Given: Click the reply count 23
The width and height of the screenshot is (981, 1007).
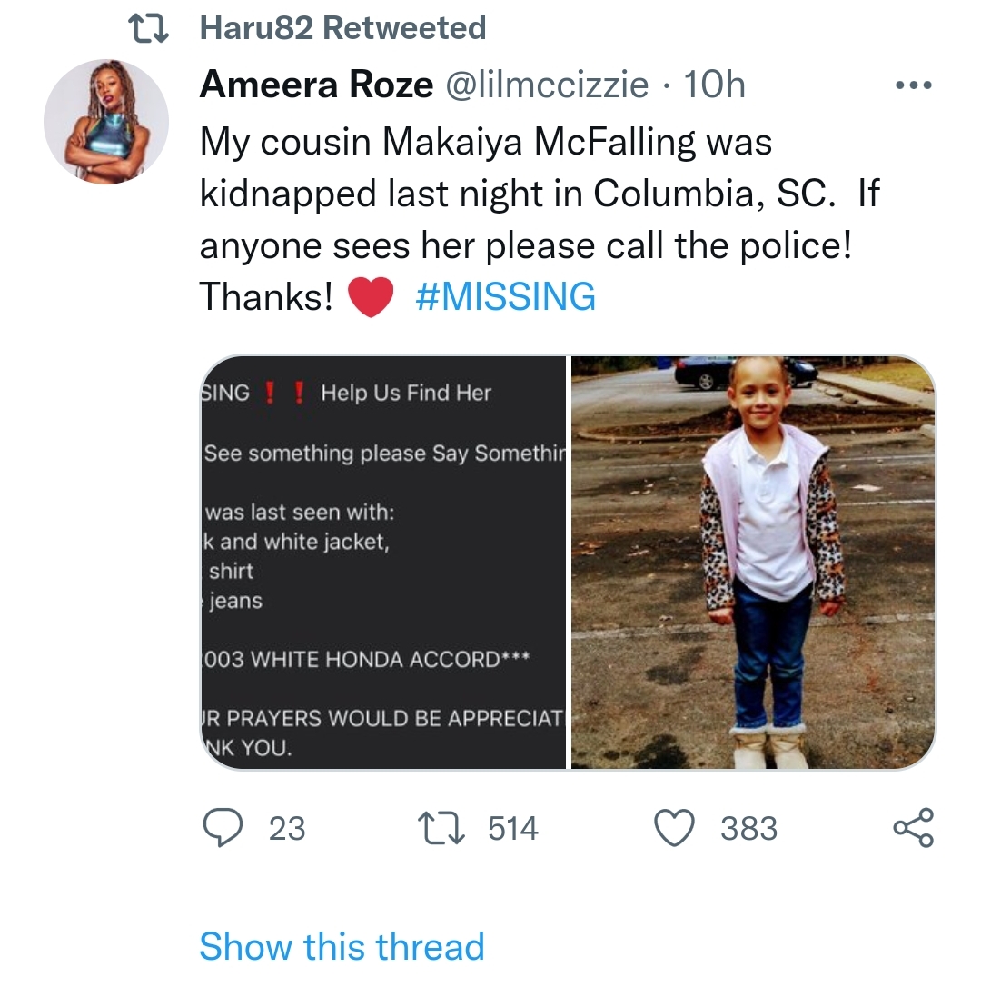Looking at the screenshot, I should [287, 829].
